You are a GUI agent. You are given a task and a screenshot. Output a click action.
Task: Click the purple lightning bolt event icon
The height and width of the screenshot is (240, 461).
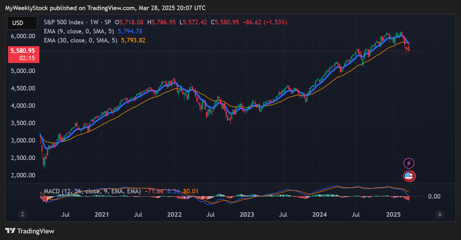coord(409,163)
